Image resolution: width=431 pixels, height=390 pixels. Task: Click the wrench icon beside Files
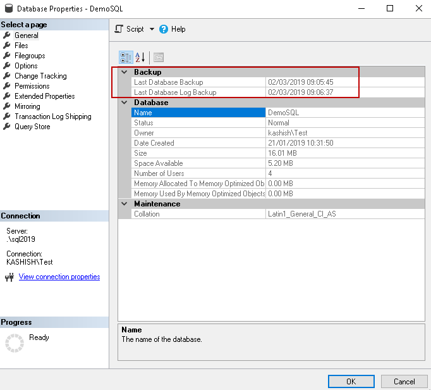point(7,46)
